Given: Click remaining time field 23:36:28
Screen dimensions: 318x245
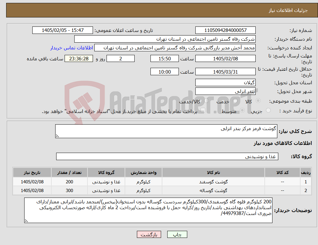Looking at the screenshot, I should pyautogui.click(x=79, y=59).
